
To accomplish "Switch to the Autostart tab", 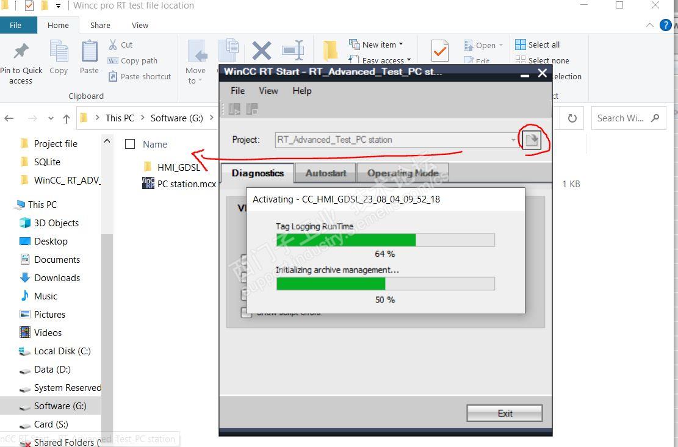I will [326, 173].
